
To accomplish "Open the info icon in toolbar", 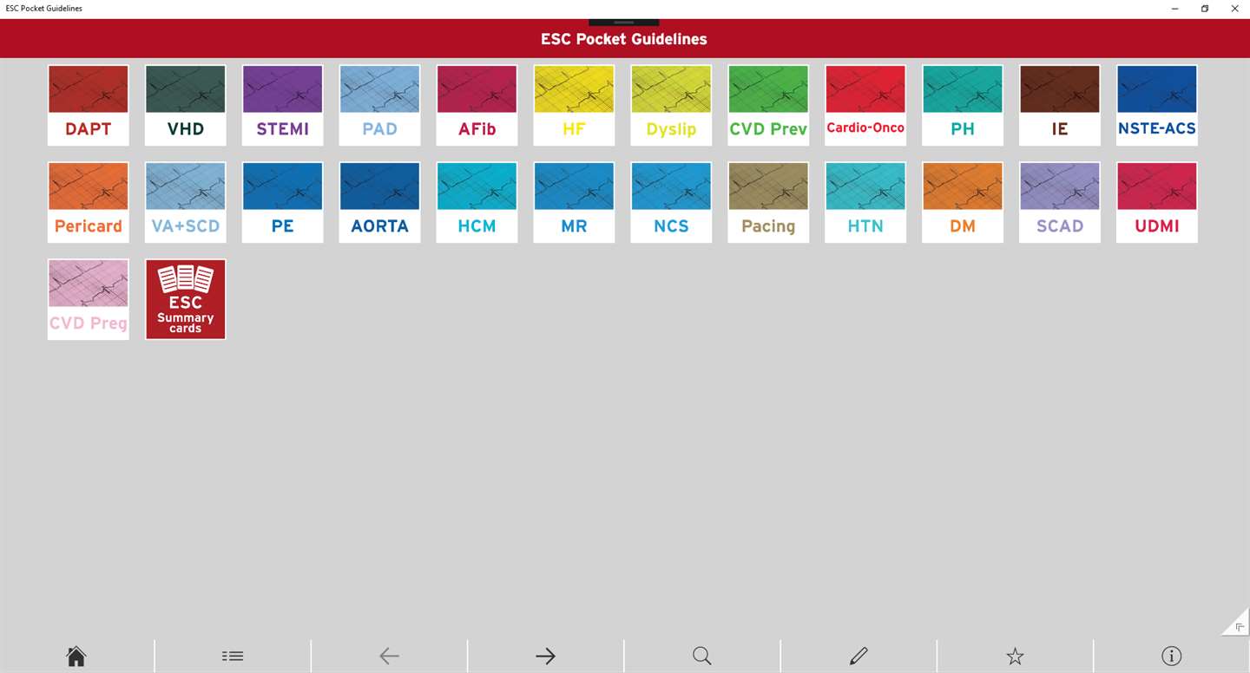I will tap(1171, 657).
